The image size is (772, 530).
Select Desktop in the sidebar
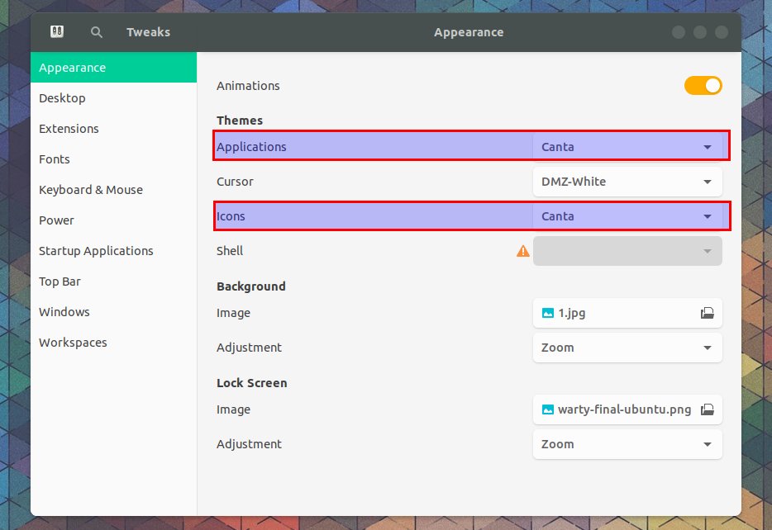62,97
